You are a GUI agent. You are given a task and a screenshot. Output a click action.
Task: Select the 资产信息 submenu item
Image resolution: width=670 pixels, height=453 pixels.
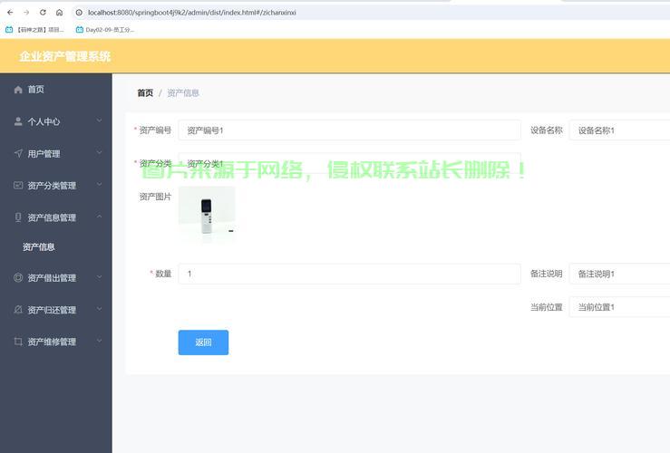point(56,246)
